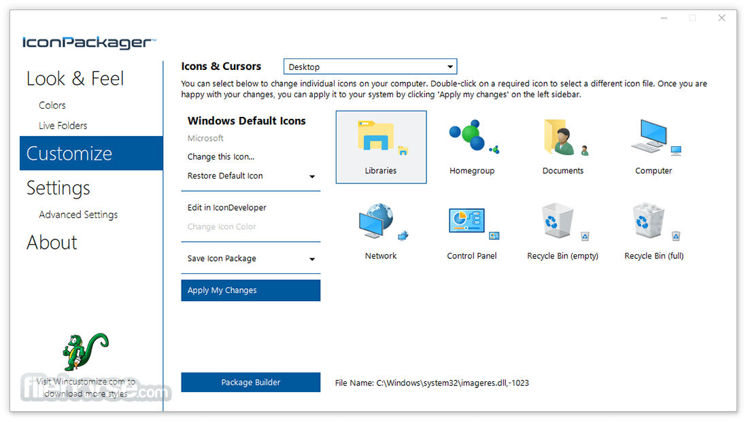The height and width of the screenshot is (422, 748).
Task: Click the IconPackager logo
Action: coord(88,43)
